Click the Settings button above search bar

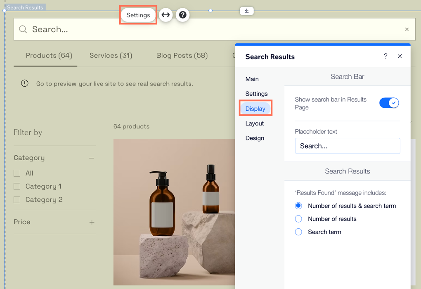138,15
